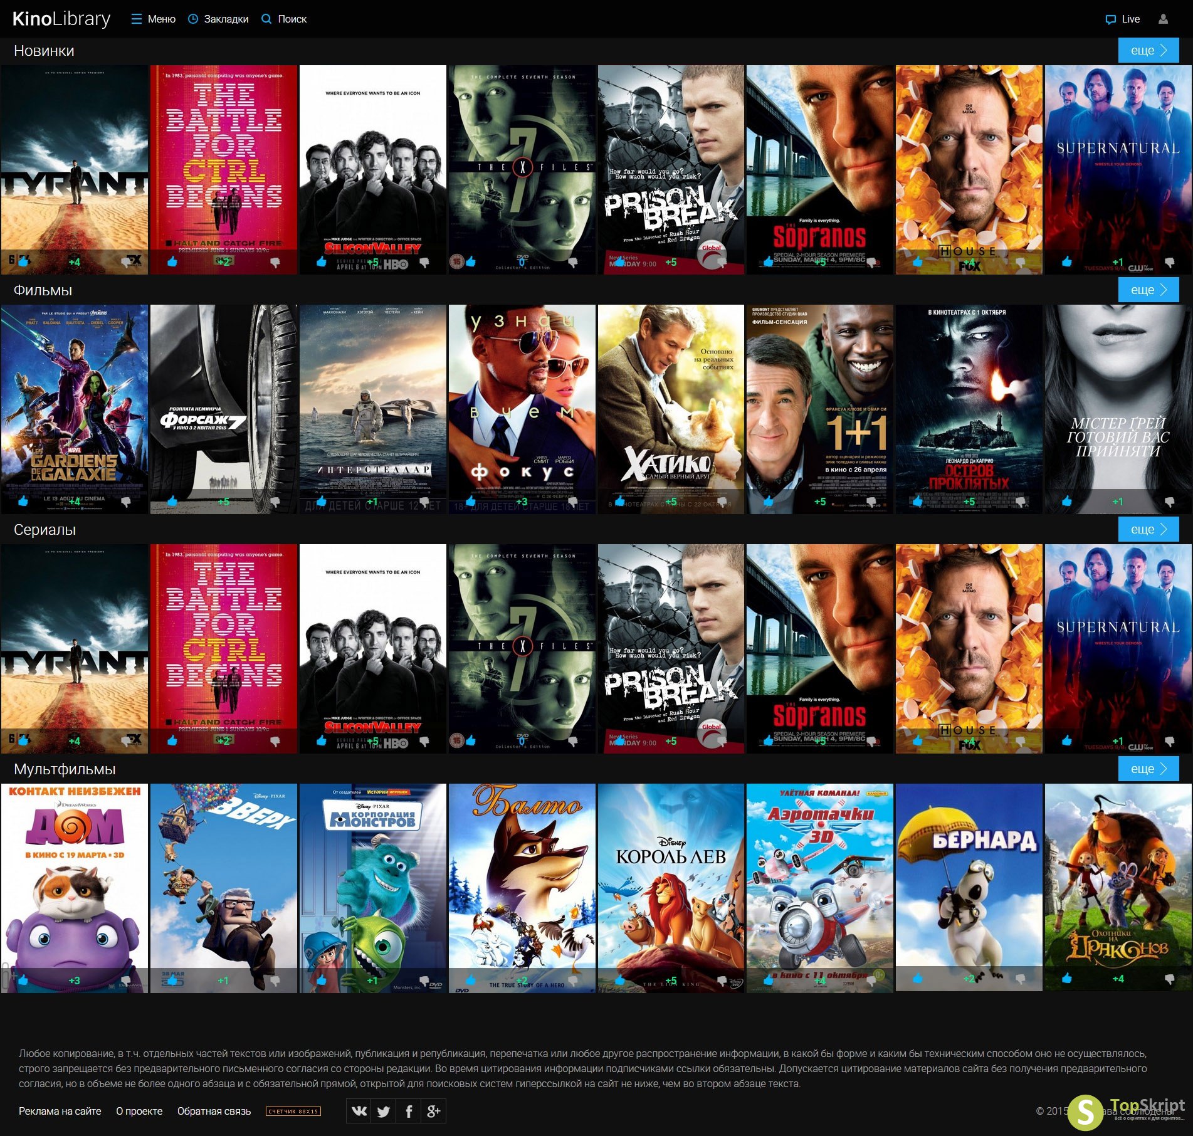The width and height of the screenshot is (1193, 1136).
Task: Like the Містер Грей poster
Action: [x=1067, y=502]
